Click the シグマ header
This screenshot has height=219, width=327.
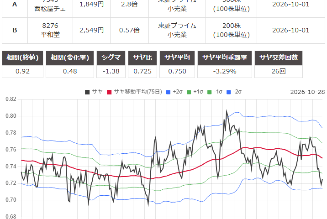(111, 58)
